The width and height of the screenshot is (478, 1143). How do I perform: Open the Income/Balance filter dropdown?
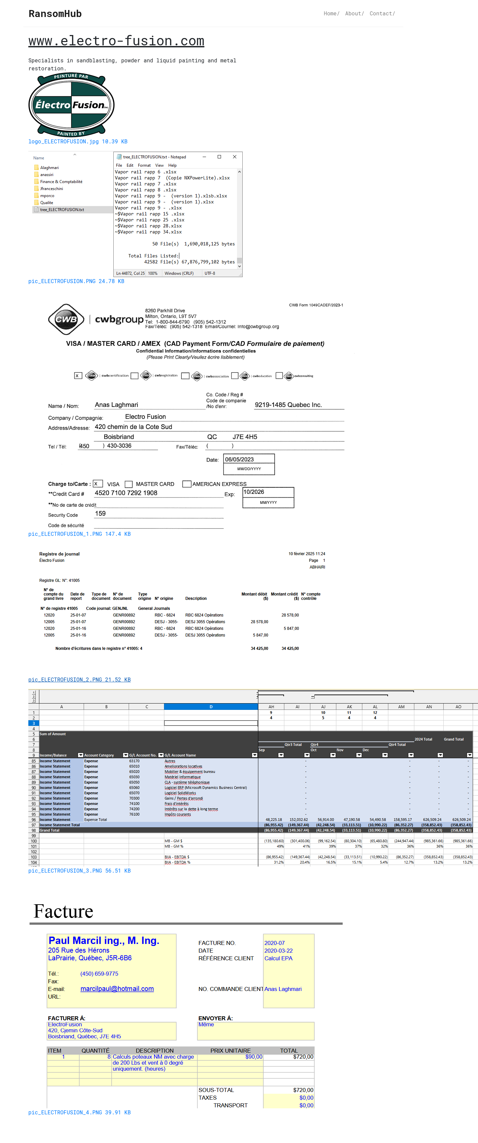(80, 755)
